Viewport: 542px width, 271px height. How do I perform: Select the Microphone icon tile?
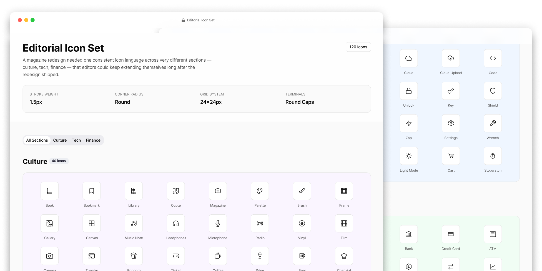pyautogui.click(x=218, y=223)
